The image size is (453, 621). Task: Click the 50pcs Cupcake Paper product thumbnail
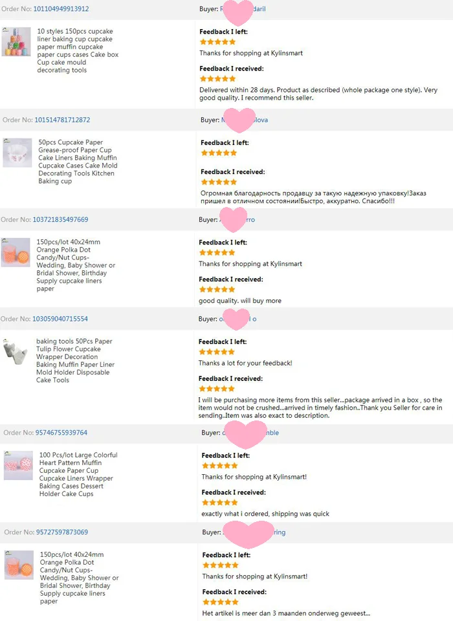coord(17,153)
